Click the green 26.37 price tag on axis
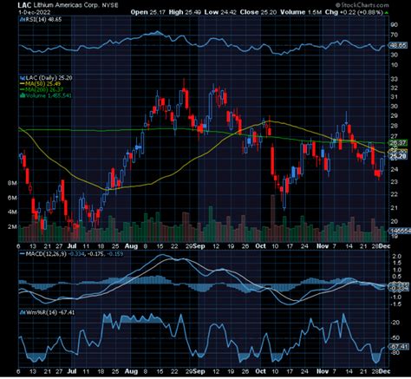The width and height of the screenshot is (411, 379). pyautogui.click(x=398, y=143)
